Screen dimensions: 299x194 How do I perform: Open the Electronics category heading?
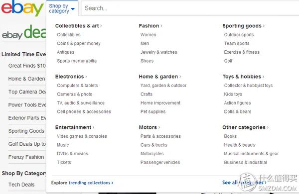click(71, 77)
